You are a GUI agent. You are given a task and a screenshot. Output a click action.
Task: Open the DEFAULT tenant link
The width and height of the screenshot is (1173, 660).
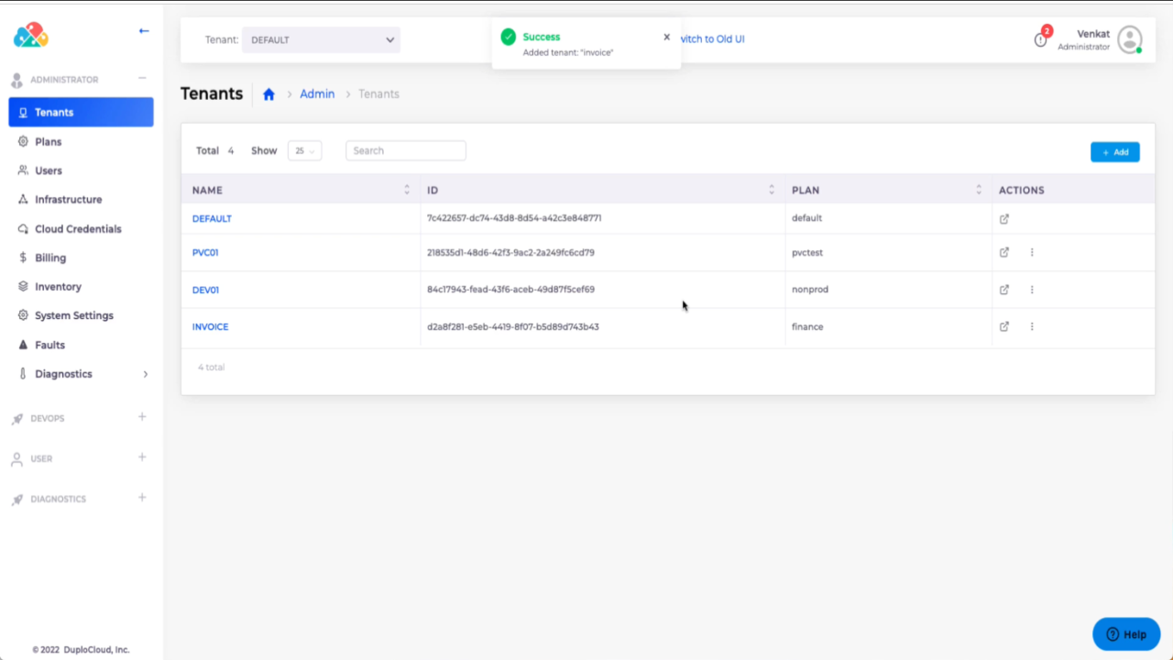(x=212, y=218)
